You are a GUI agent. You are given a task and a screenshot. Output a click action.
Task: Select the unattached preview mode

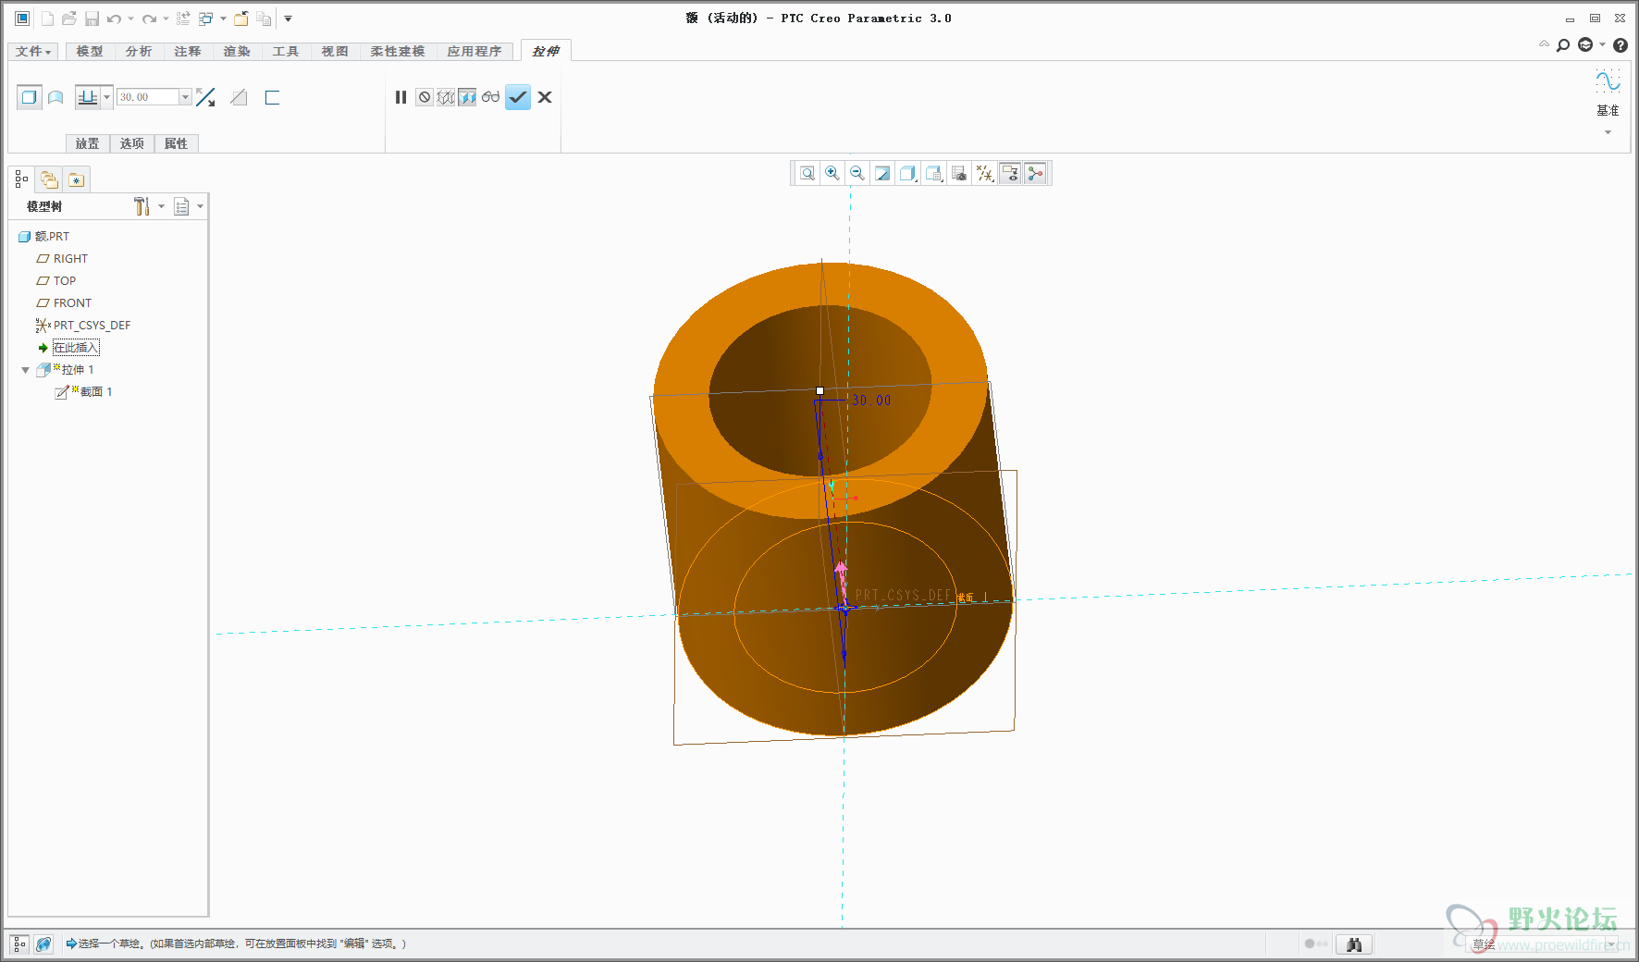(446, 97)
